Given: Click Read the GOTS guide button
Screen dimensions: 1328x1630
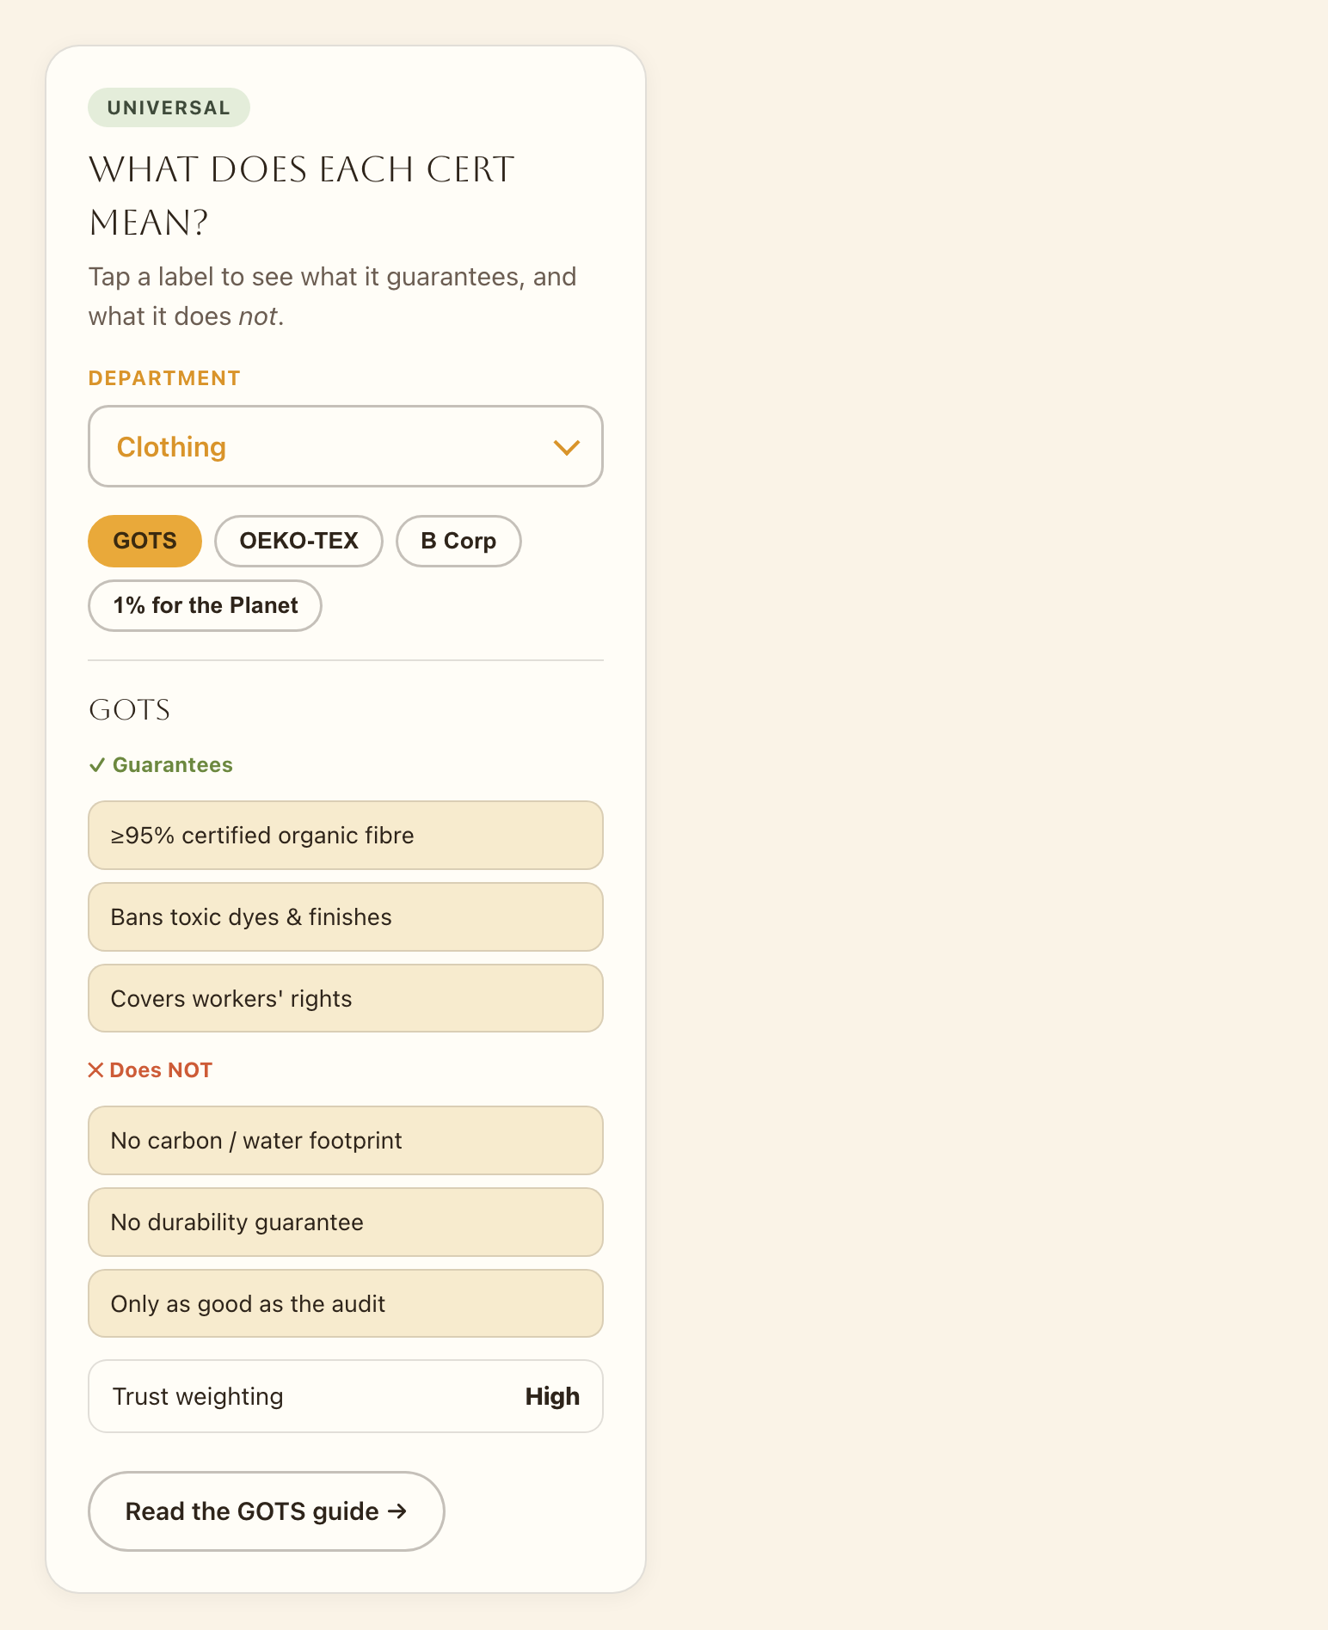Looking at the screenshot, I should (267, 1511).
